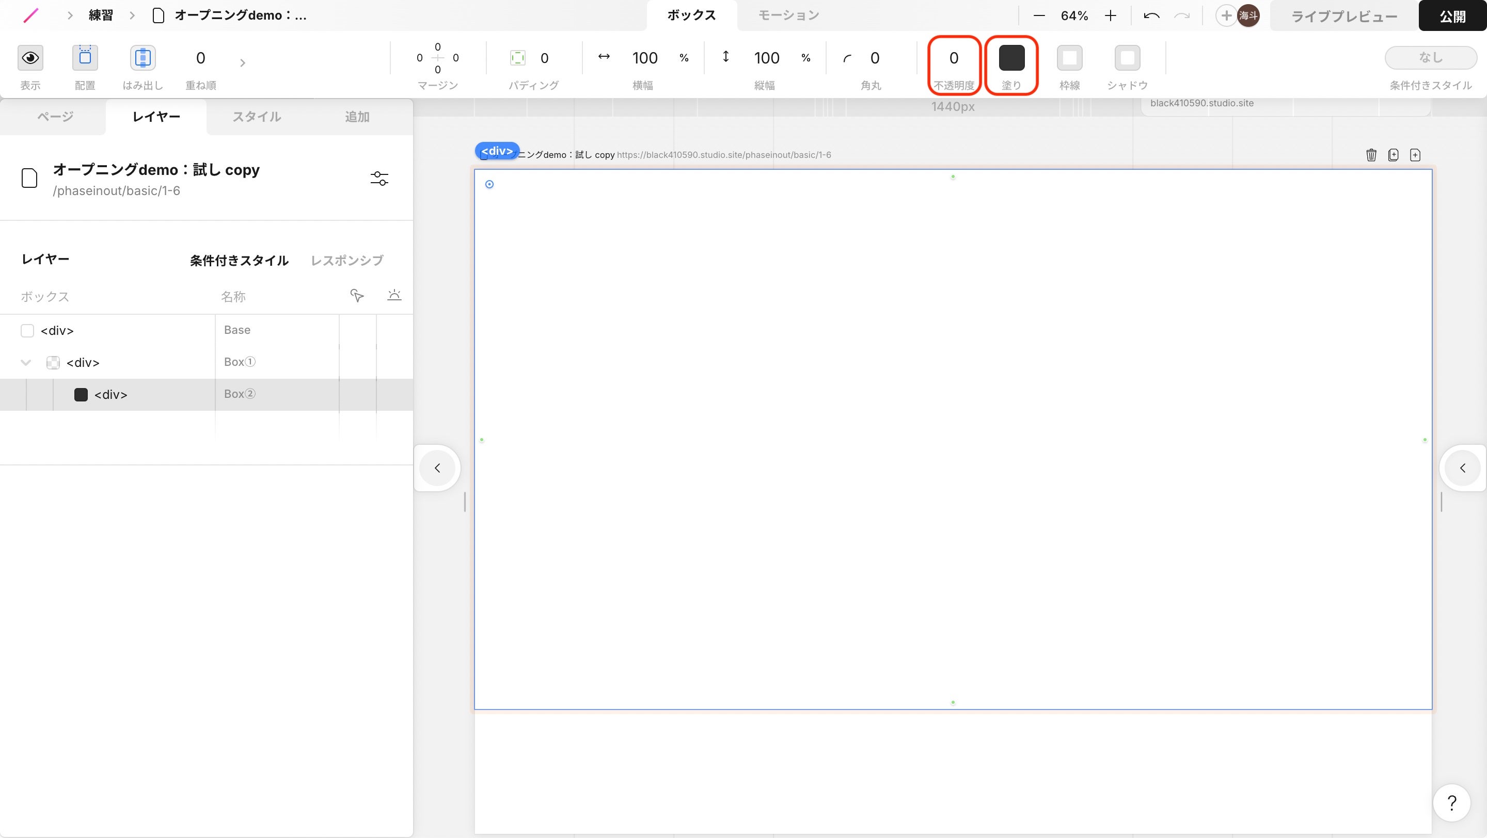
Task: Click the ライブプレビュー button
Action: (x=1344, y=16)
